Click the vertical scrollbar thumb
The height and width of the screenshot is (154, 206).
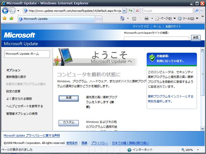(x=202, y=74)
